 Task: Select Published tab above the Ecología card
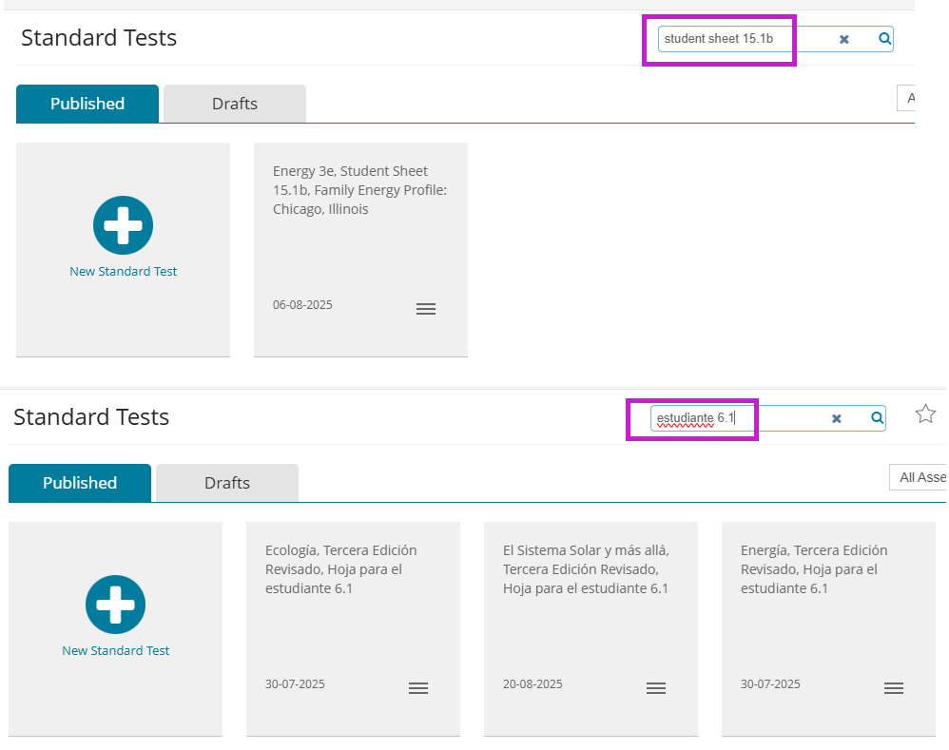click(80, 483)
